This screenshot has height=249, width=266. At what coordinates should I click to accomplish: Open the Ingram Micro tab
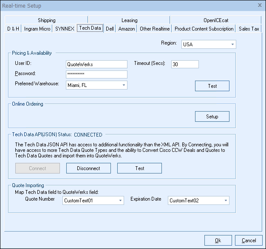[x=37, y=28]
